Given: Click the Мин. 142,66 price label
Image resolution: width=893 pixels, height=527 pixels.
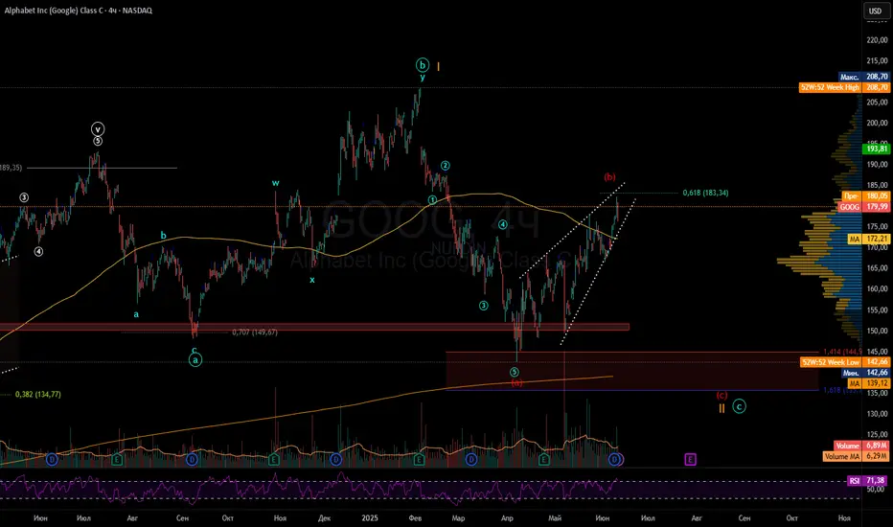Looking at the screenshot, I should coord(865,373).
